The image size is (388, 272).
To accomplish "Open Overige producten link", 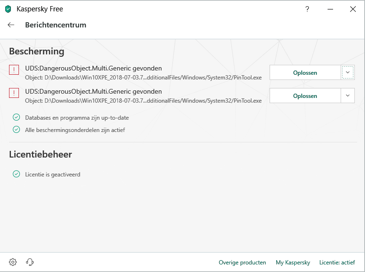I will (x=242, y=263).
